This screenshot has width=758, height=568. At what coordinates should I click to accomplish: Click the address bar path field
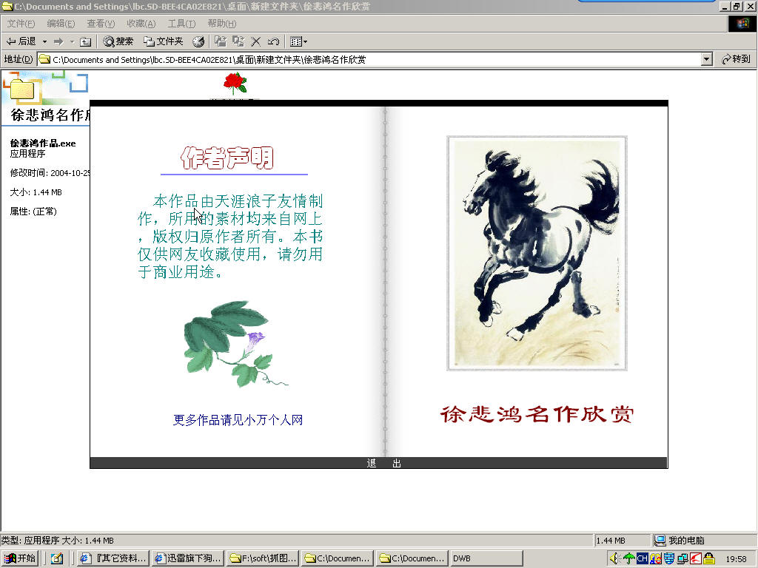tap(370, 59)
